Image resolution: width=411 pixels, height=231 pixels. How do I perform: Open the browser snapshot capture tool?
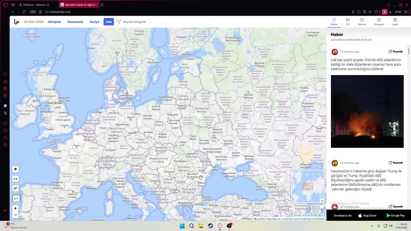(359, 12)
